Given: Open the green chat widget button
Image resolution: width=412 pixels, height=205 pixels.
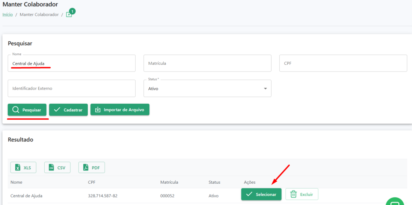Looking at the screenshot, I should pyautogui.click(x=395, y=202).
